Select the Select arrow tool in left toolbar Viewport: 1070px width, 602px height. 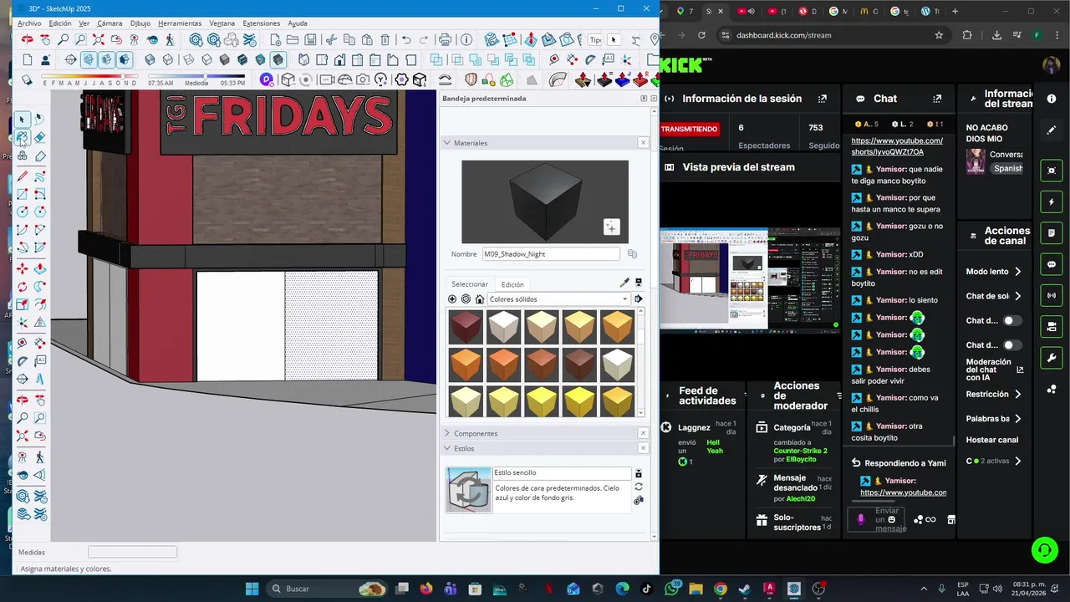tap(22, 120)
